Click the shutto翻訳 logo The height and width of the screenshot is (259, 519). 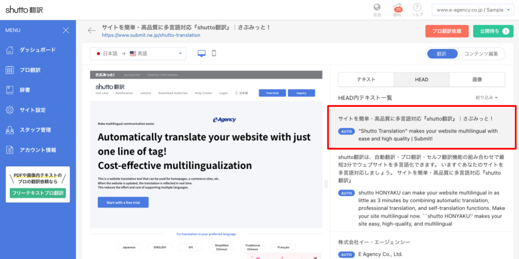pyautogui.click(x=24, y=9)
